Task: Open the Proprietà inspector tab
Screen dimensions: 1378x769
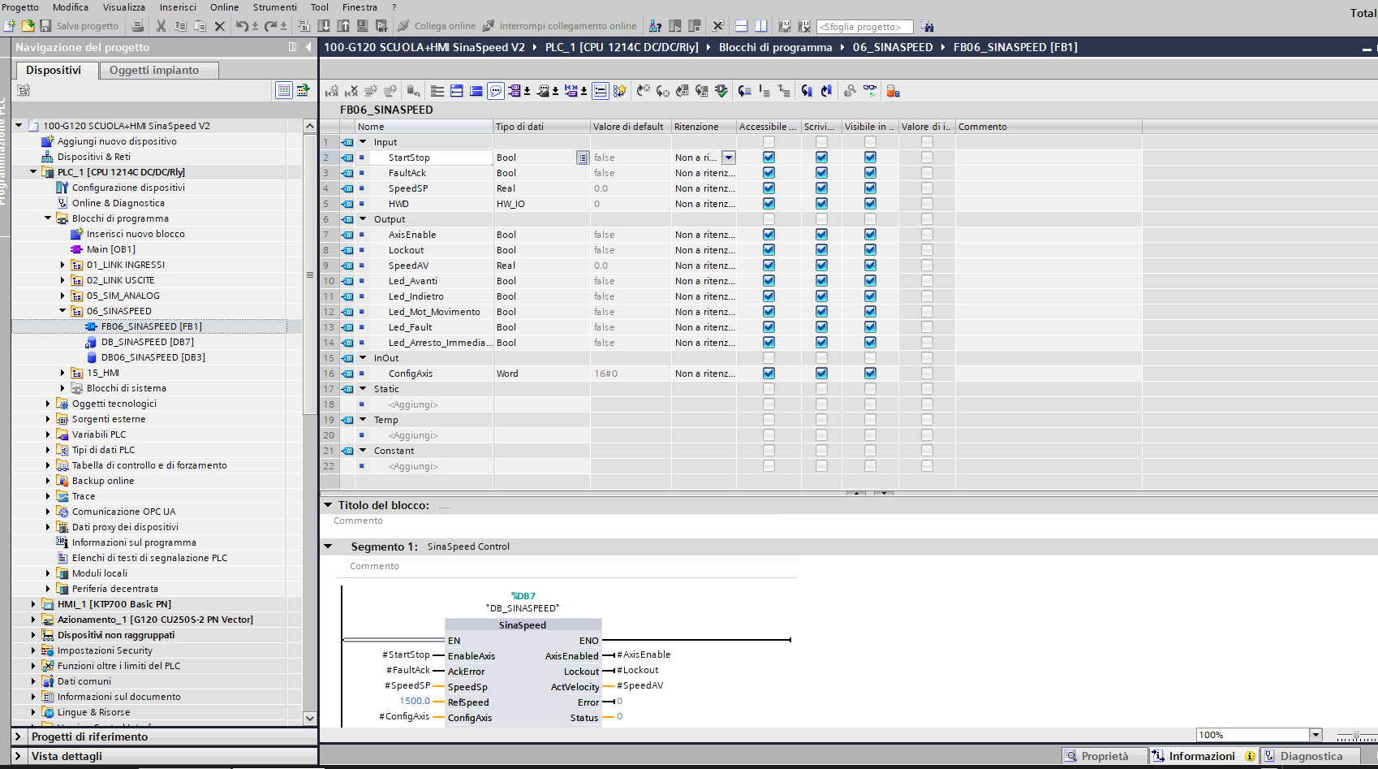Action: 1104,756
